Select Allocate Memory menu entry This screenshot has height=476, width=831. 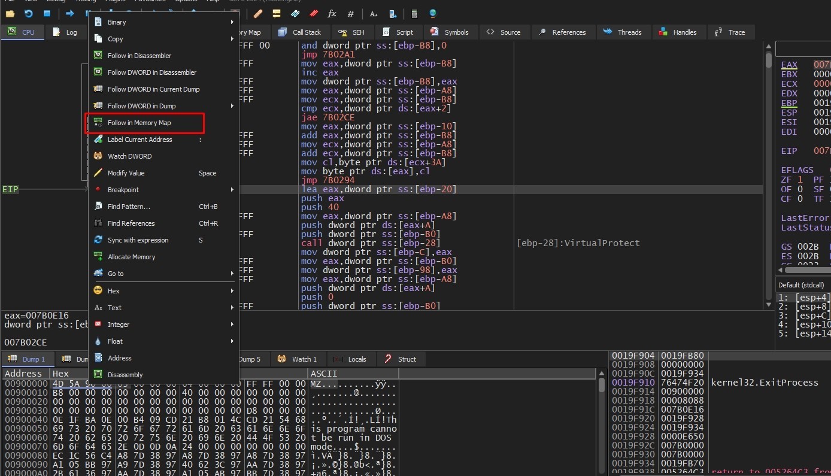click(131, 257)
